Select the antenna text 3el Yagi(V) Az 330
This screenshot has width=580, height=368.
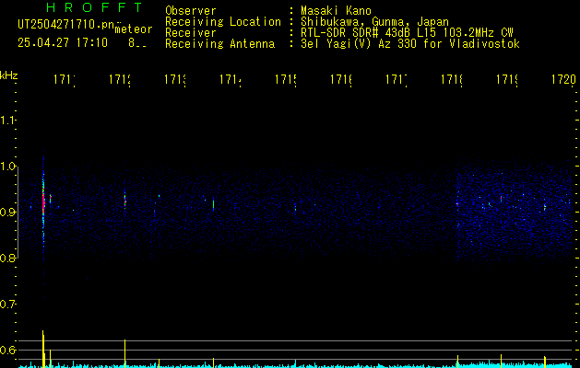[361, 44]
